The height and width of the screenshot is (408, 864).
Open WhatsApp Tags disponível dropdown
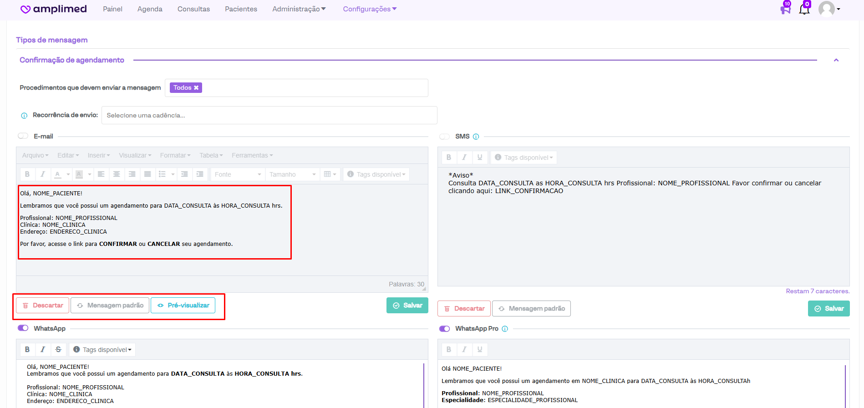(x=102, y=350)
